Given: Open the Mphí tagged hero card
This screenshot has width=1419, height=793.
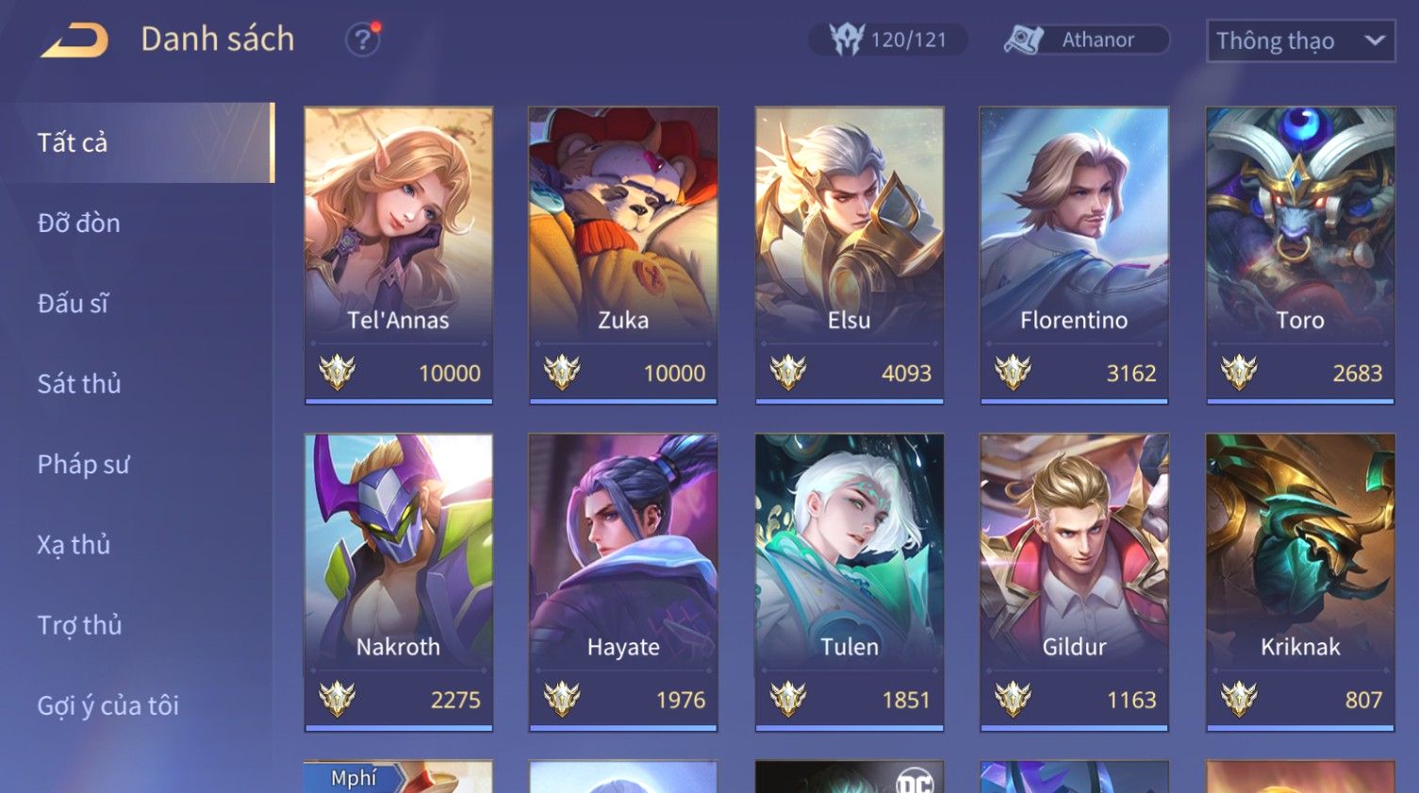Looking at the screenshot, I should click(x=399, y=777).
